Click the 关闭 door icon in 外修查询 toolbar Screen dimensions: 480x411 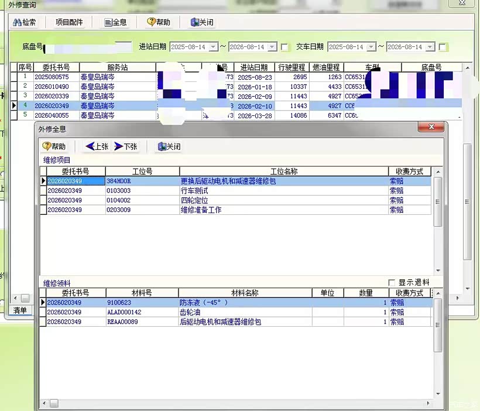coord(195,22)
